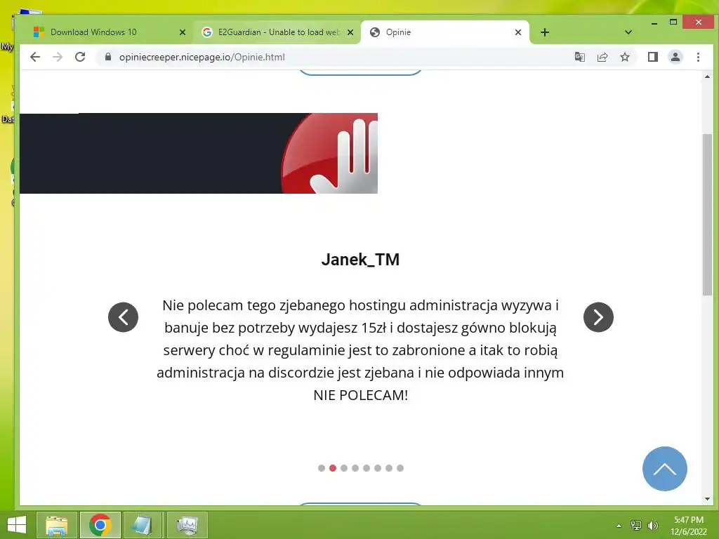The width and height of the screenshot is (719, 539).
Task: Open the notepad taskbar app
Action: [x=142, y=525]
